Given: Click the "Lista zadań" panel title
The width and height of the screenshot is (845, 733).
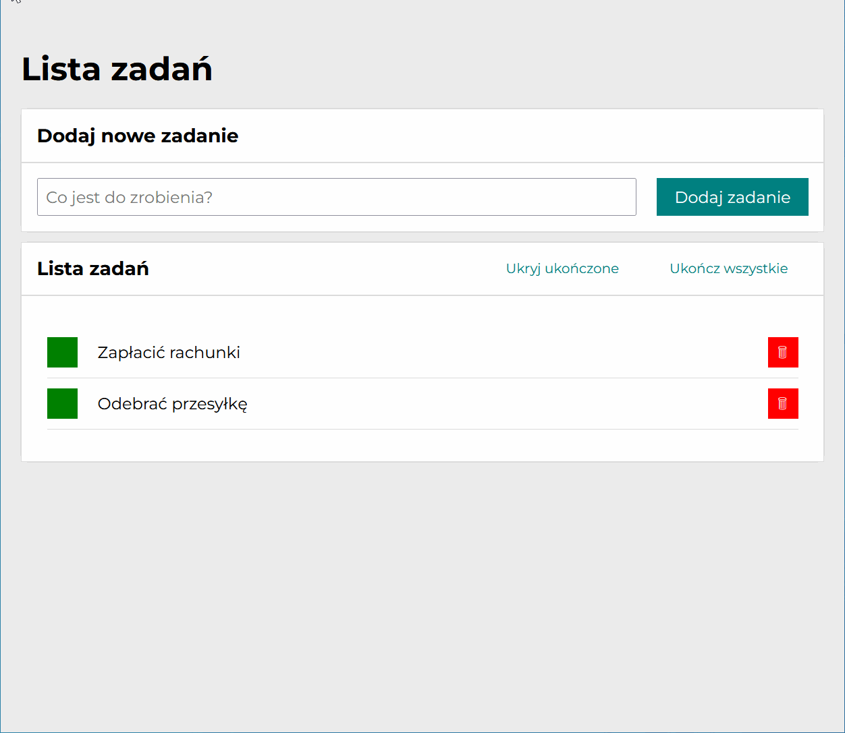Looking at the screenshot, I should [x=93, y=268].
